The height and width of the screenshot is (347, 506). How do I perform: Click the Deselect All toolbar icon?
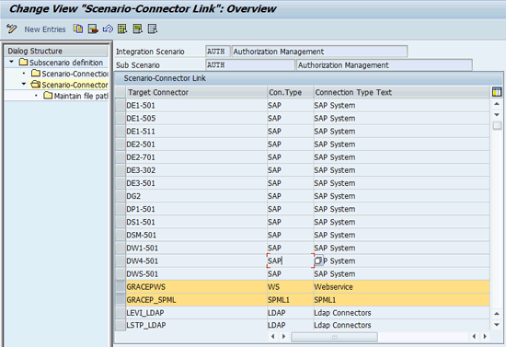153,29
